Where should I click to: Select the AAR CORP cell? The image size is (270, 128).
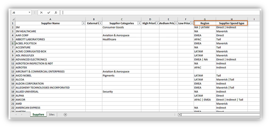(x=51, y=35)
